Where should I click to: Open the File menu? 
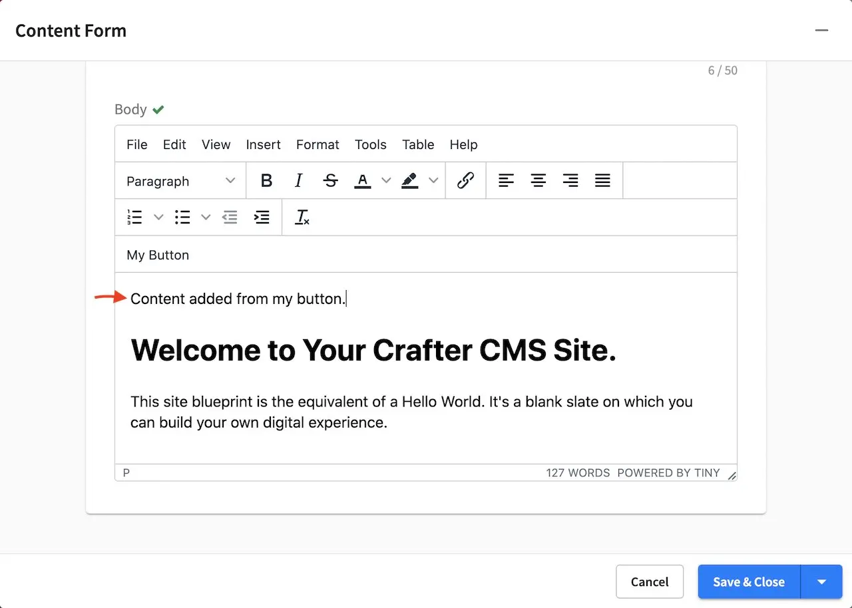tap(137, 144)
